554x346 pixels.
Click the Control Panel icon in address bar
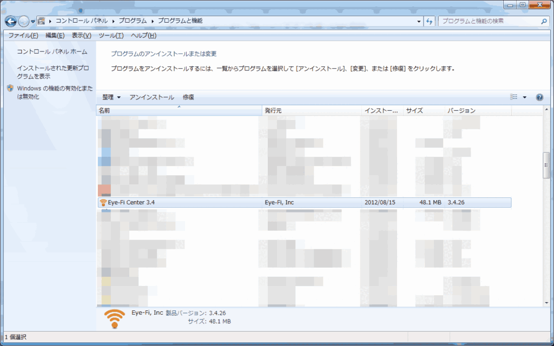coord(41,21)
